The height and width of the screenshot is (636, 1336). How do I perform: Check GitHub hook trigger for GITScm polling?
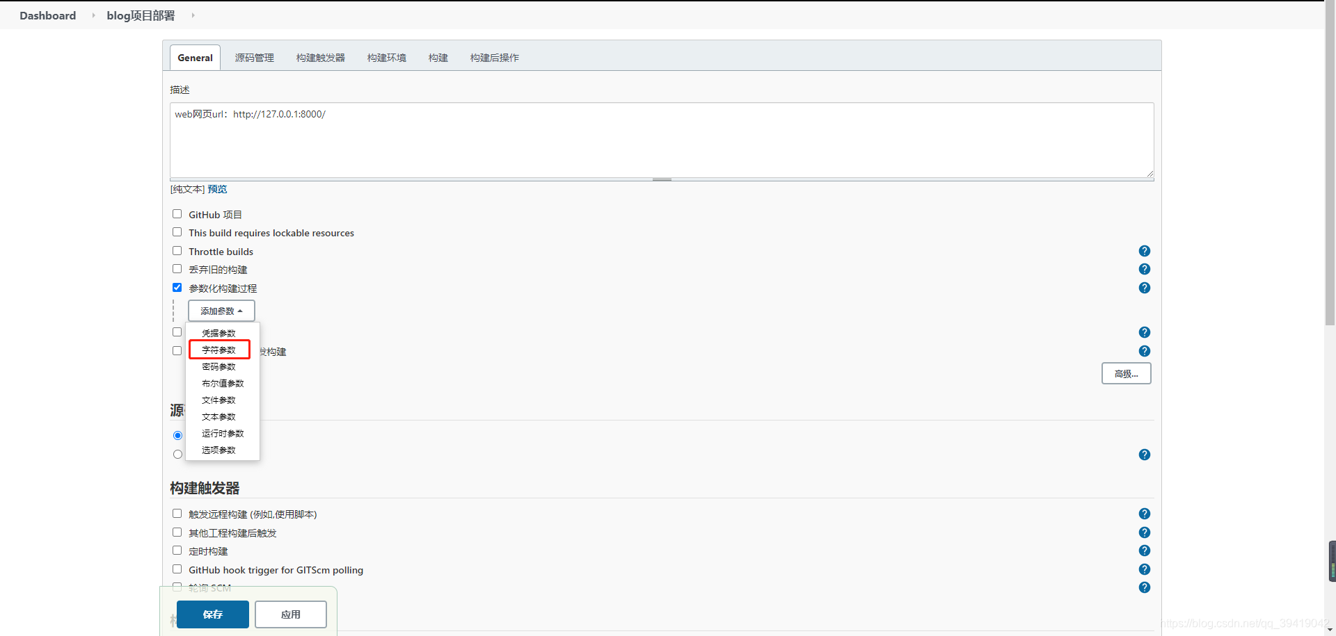point(177,569)
